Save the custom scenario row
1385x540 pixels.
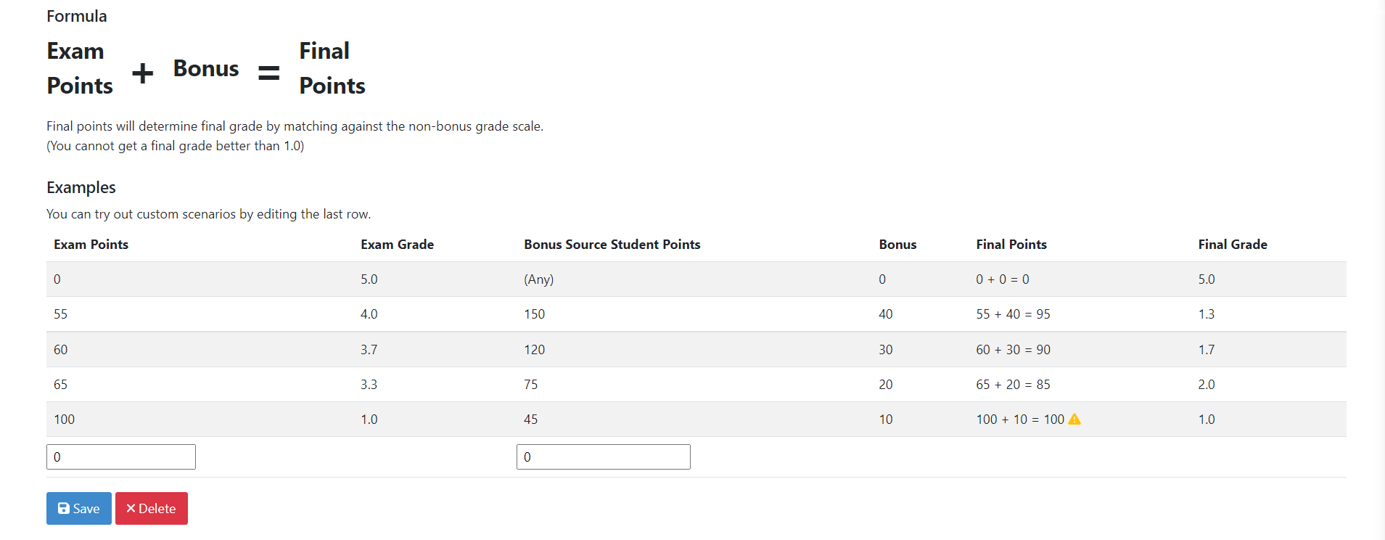(x=78, y=508)
